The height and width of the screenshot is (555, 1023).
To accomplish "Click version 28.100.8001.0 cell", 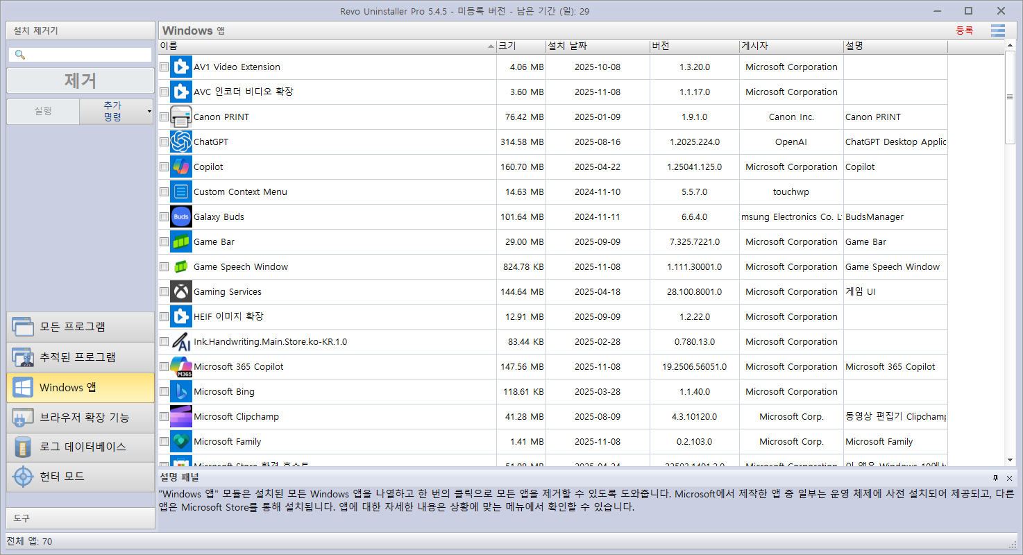I will [x=695, y=292].
